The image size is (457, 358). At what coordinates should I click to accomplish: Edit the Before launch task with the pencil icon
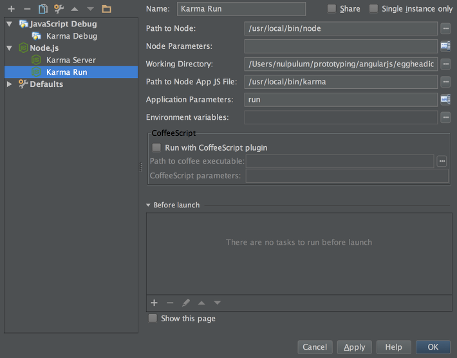pyautogui.click(x=185, y=303)
